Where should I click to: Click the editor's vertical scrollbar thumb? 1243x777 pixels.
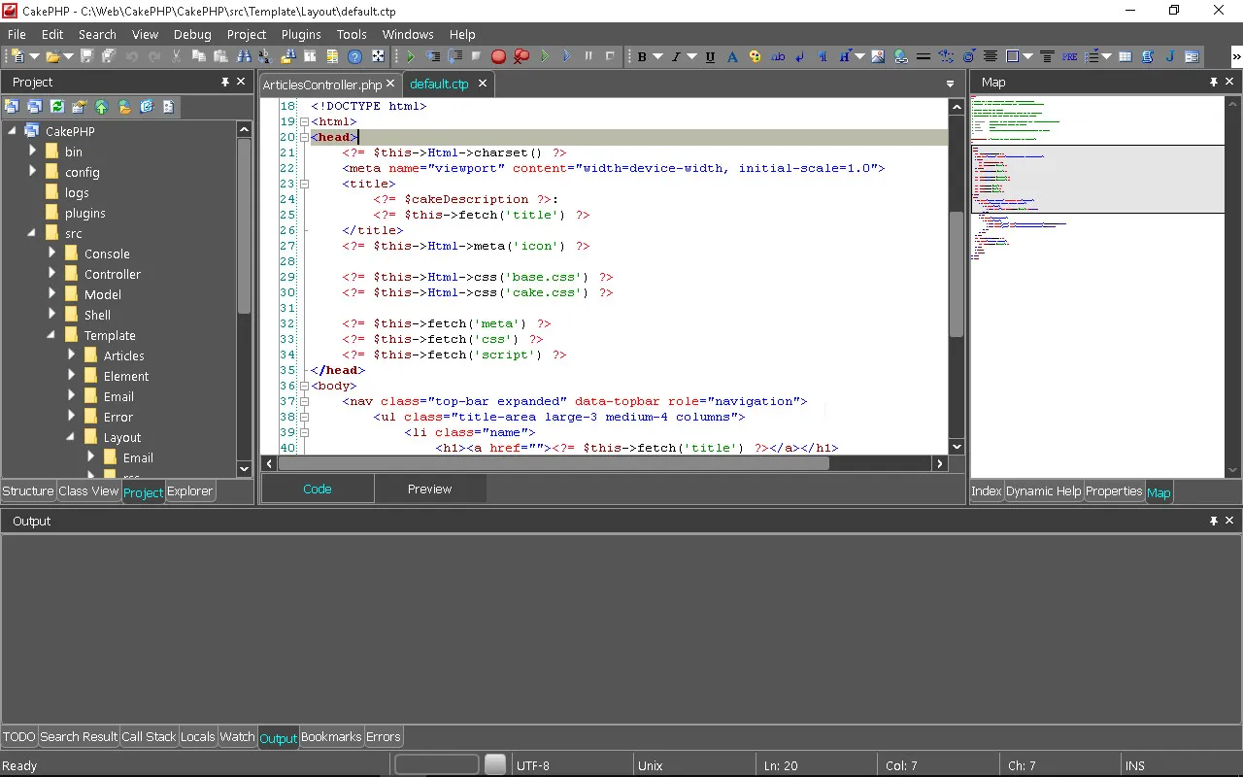pos(956,272)
